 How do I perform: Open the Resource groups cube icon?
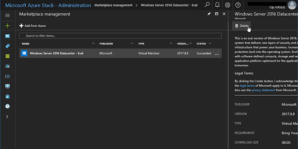7,66
